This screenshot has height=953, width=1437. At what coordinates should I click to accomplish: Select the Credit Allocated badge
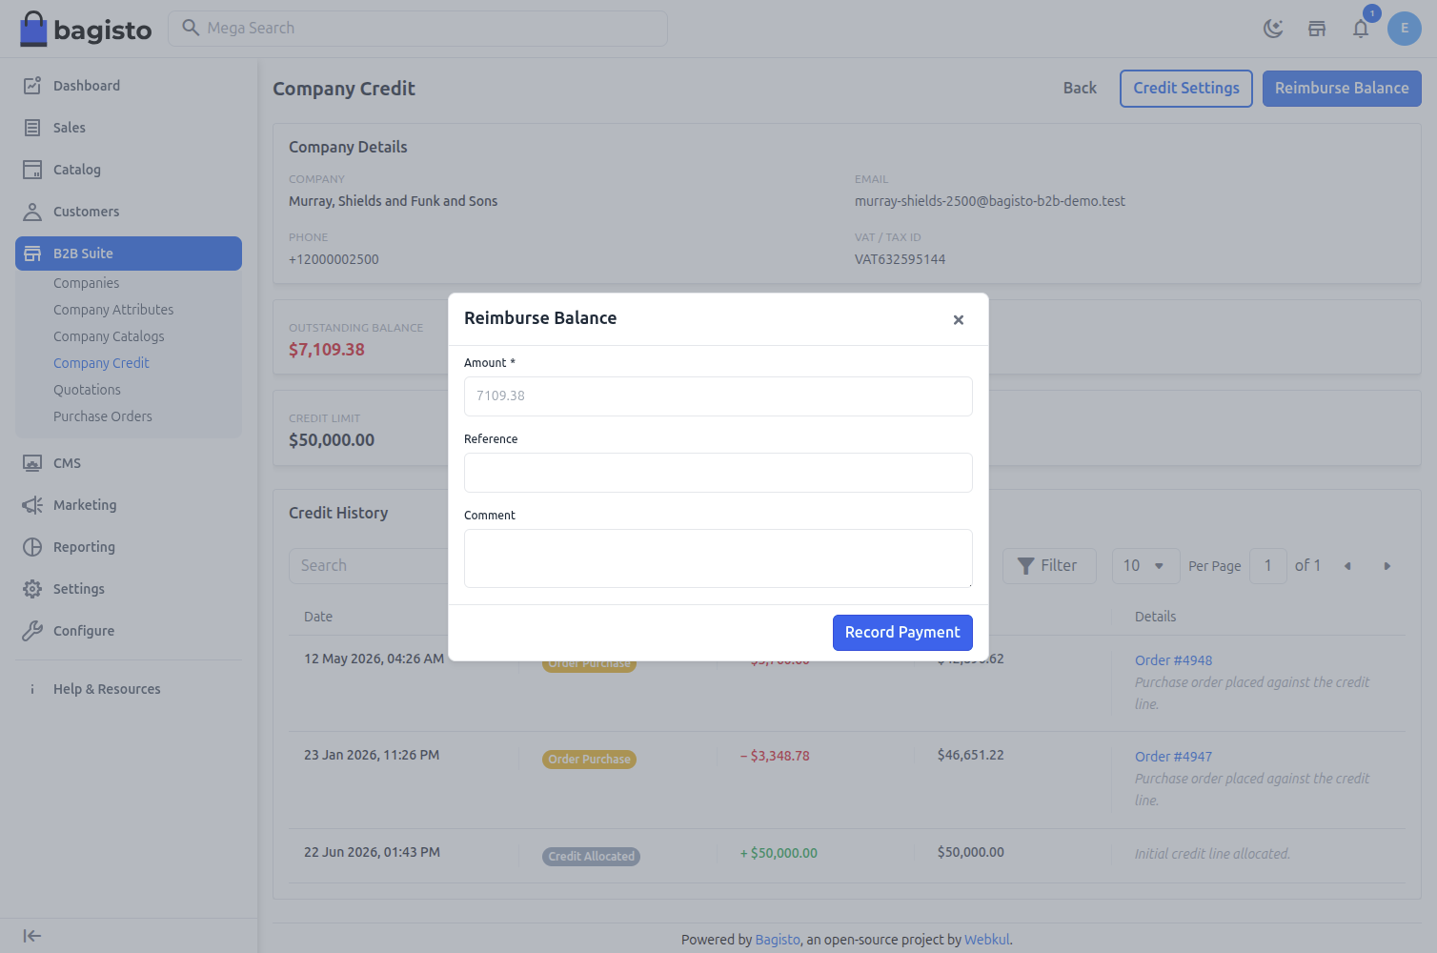click(591, 856)
